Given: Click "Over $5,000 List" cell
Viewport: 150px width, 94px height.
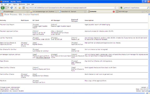Looking at the screenshot, I should (57, 39).
